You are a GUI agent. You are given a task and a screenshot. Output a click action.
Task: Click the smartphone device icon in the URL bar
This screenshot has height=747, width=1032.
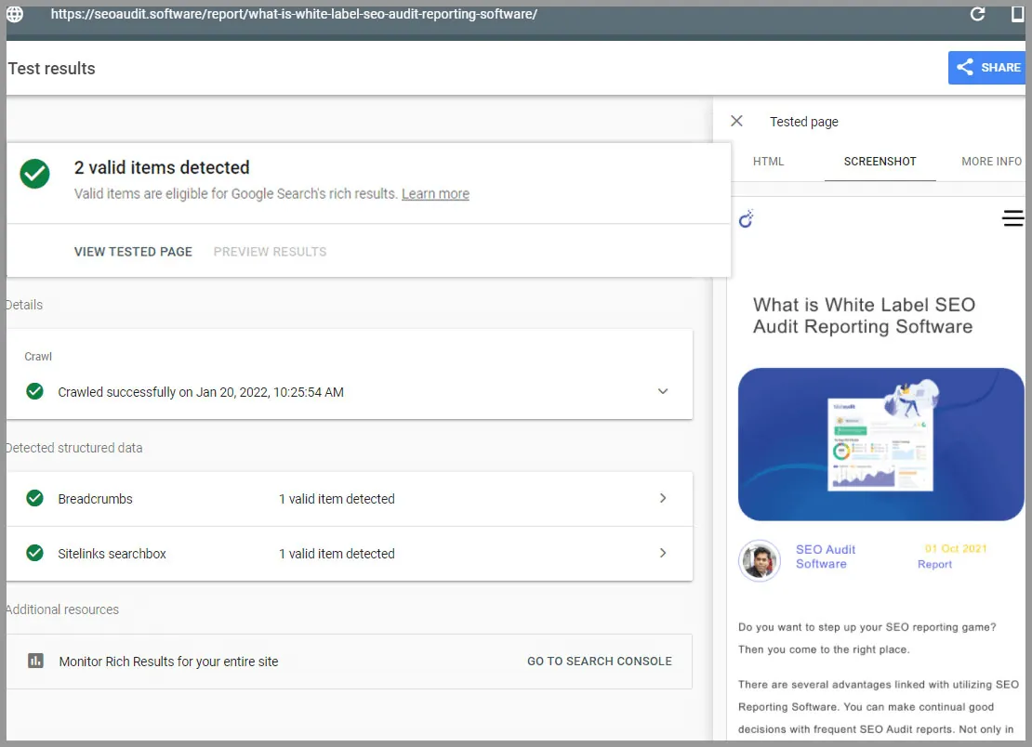1017,14
